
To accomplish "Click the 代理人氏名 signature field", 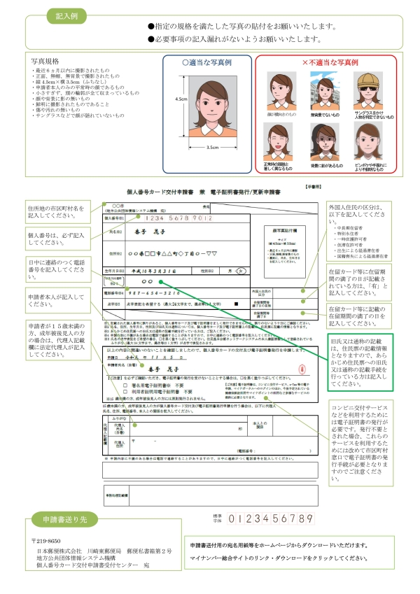I will point(188,428).
